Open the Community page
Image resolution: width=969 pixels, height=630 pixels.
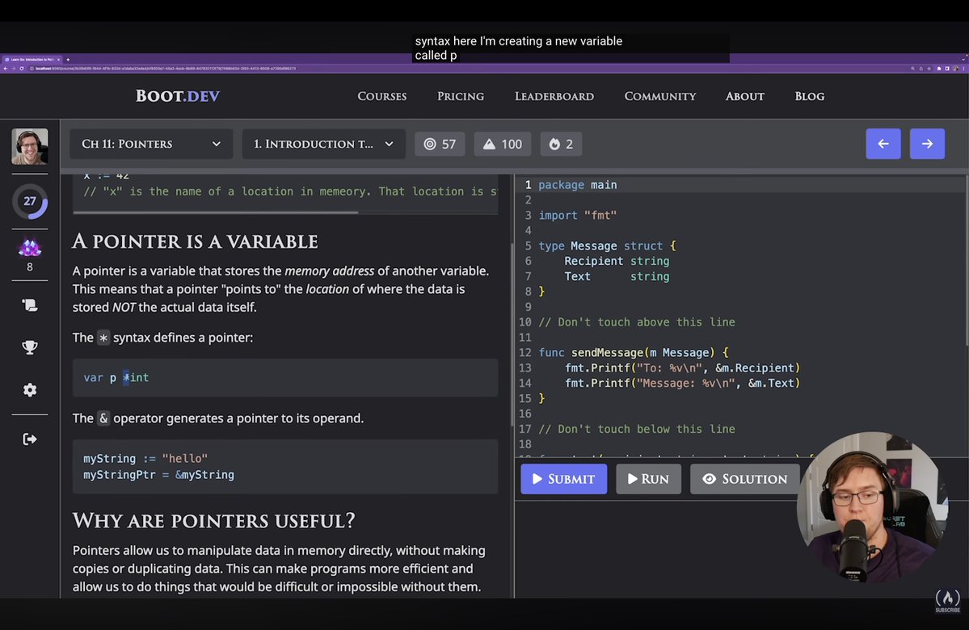660,96
